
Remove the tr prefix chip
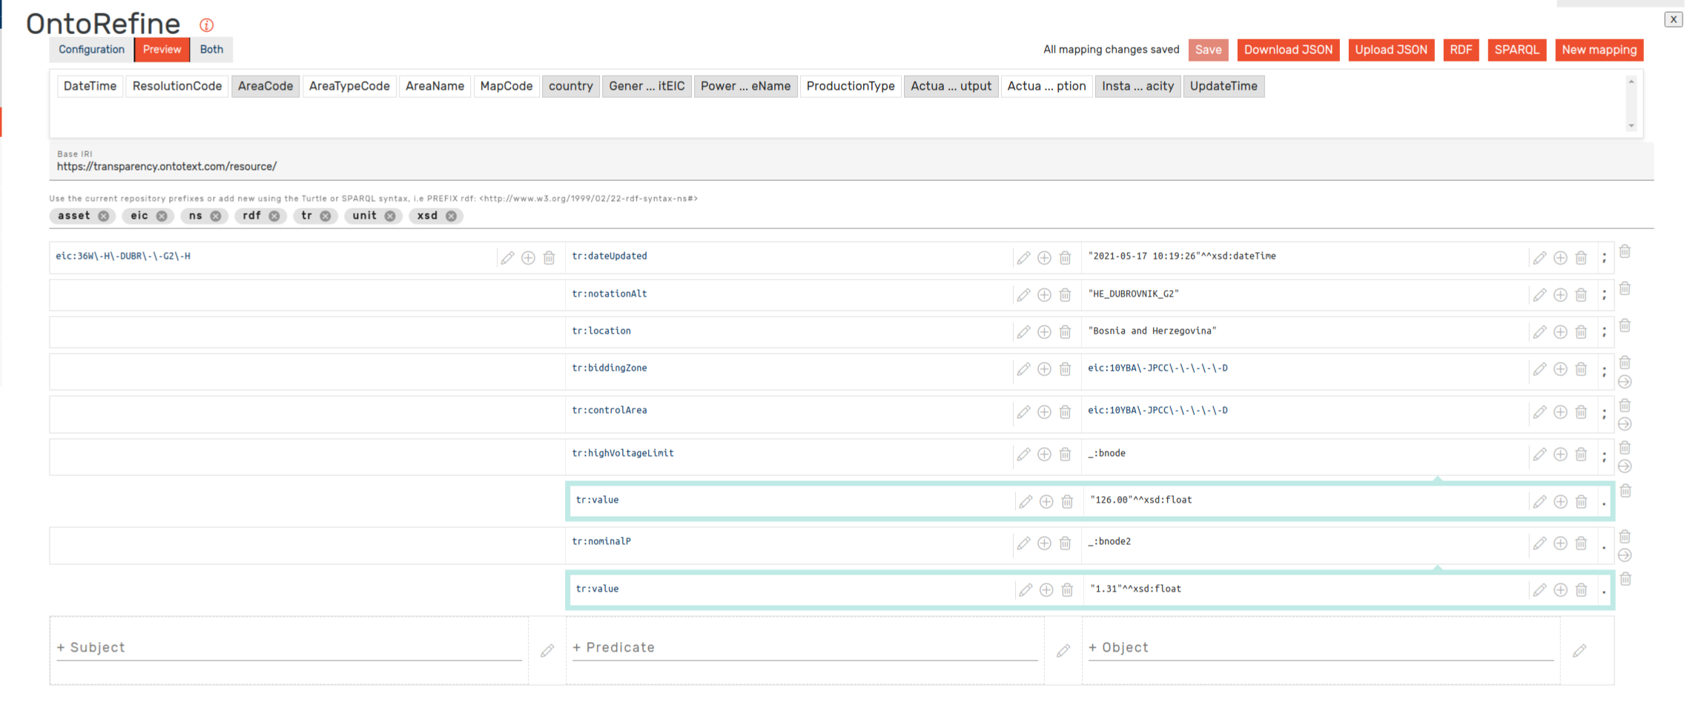(325, 216)
